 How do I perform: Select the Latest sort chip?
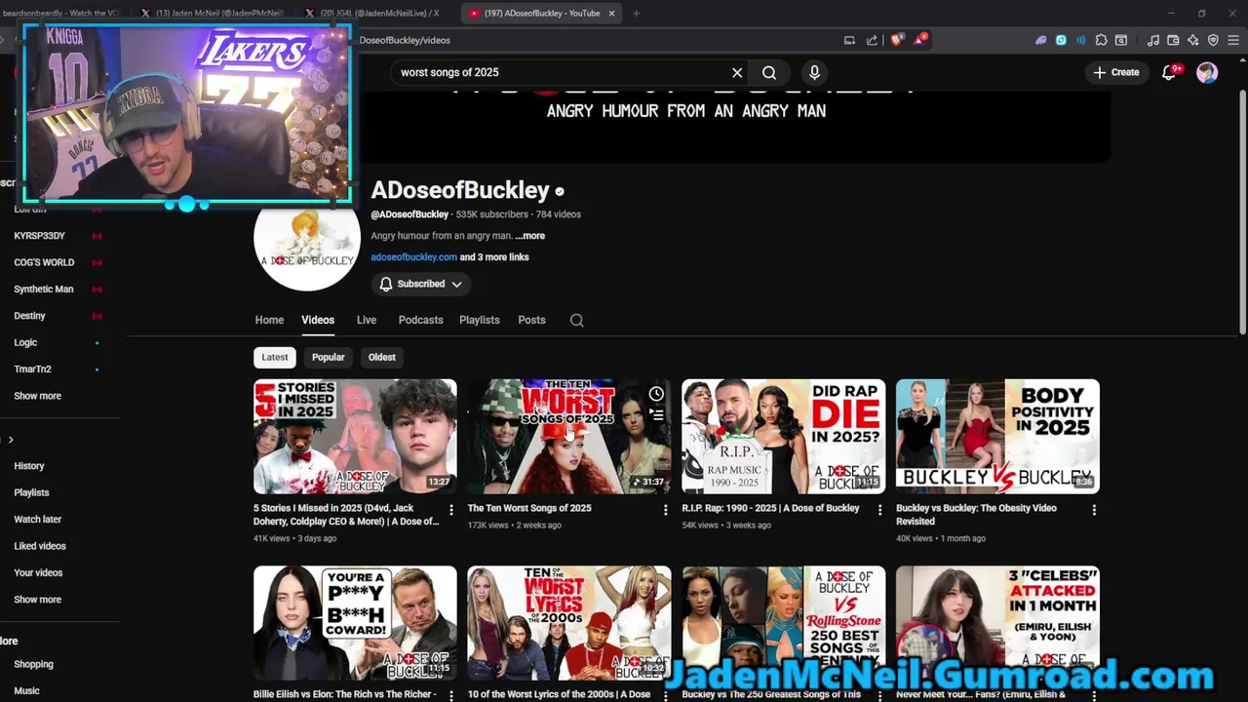275,357
